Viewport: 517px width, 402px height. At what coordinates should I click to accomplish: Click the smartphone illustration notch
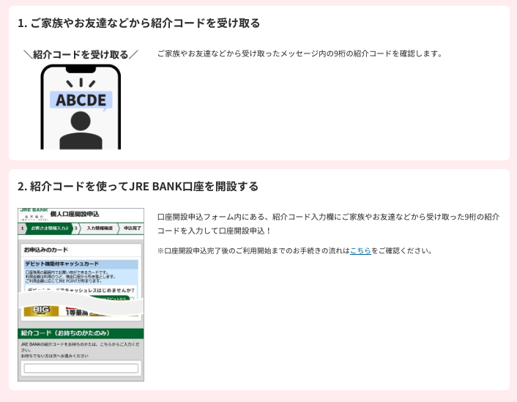pos(81,68)
